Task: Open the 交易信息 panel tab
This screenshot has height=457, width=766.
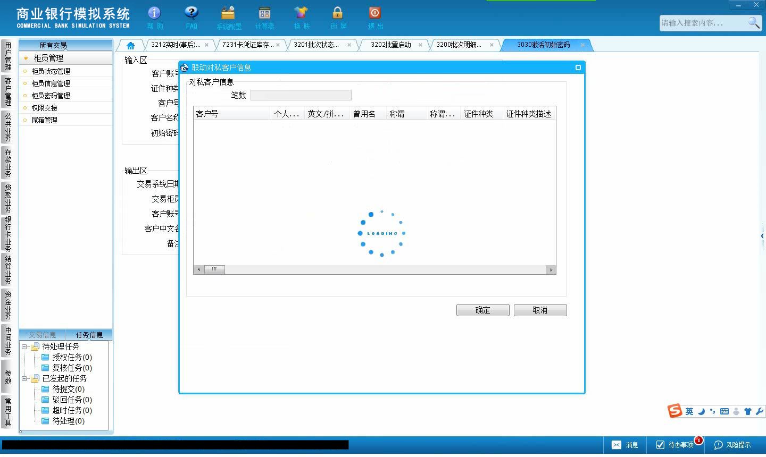Action: pyautogui.click(x=43, y=335)
